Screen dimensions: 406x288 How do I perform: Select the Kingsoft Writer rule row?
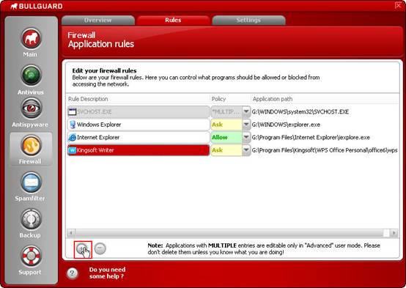pos(139,150)
